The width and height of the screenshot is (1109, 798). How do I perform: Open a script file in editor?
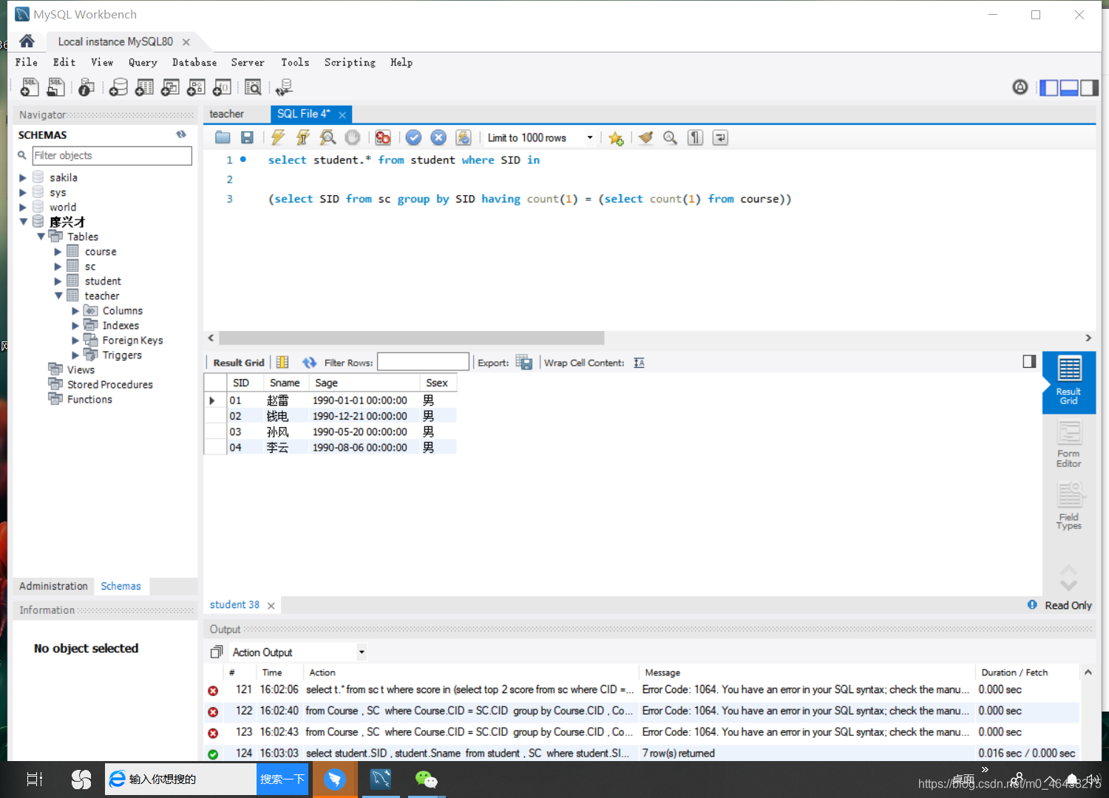click(x=223, y=137)
